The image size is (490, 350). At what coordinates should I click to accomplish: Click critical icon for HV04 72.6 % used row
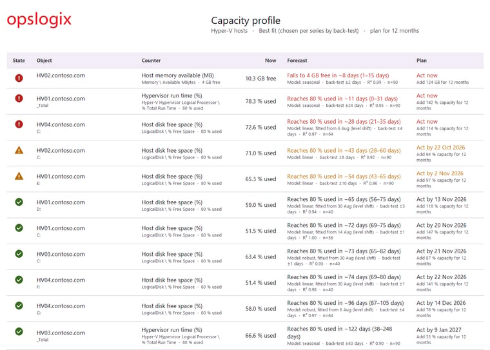pos(19,124)
